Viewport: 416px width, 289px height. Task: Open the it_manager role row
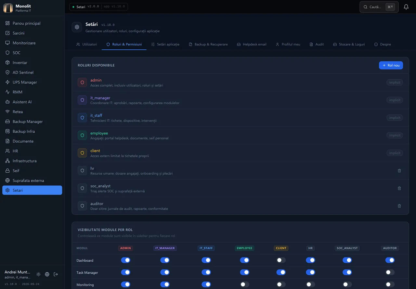coord(240,100)
